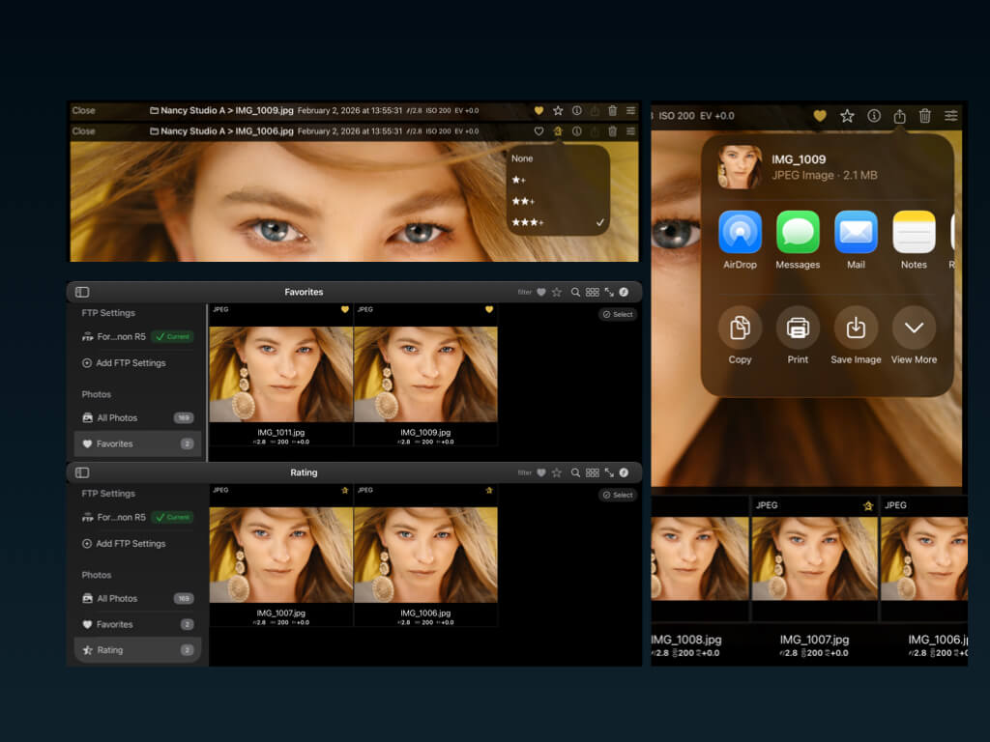Copy the image using the Copy icon
Image resolution: width=990 pixels, height=742 pixels.
(740, 328)
